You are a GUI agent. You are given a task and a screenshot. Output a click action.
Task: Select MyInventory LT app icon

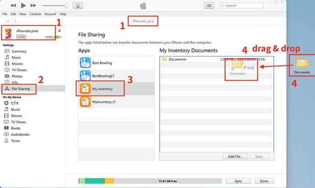[x=85, y=102]
